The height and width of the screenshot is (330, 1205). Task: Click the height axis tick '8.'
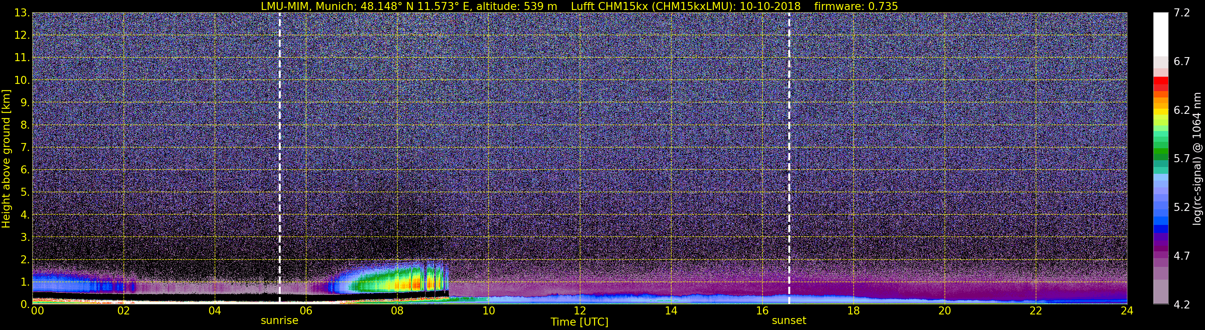point(25,125)
